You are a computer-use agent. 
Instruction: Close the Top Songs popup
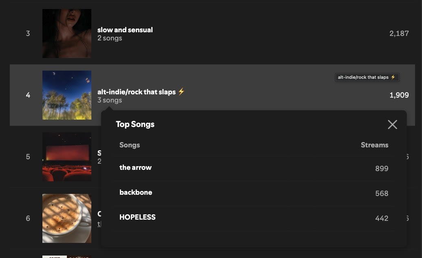[x=392, y=125]
